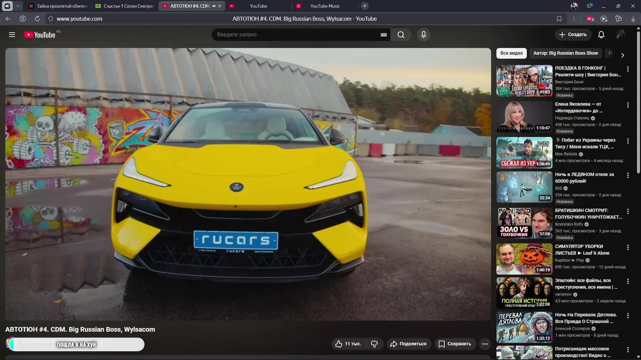Open the address bar three-dot menu
This screenshot has height=360, width=641.
tap(574, 18)
